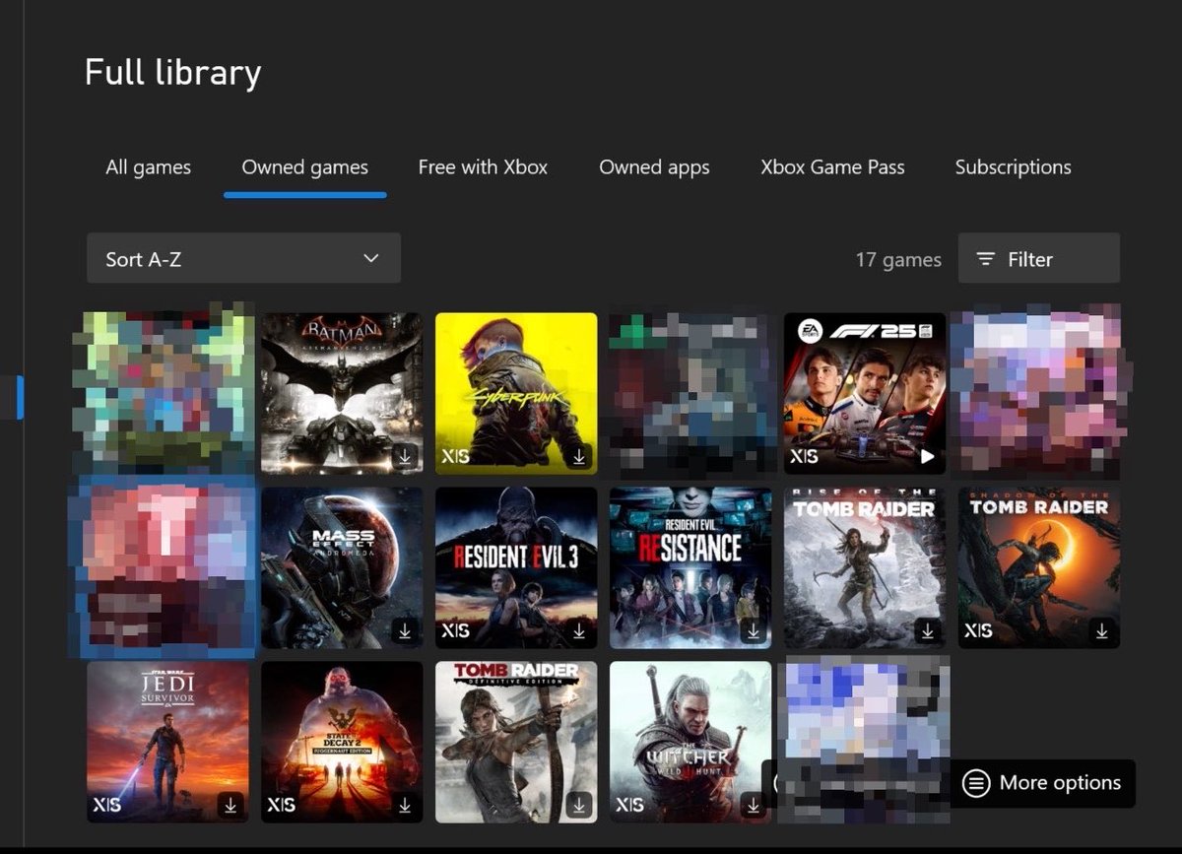Select Resident Evil Resistance tile
Image resolution: width=1182 pixels, height=854 pixels.
(x=690, y=567)
